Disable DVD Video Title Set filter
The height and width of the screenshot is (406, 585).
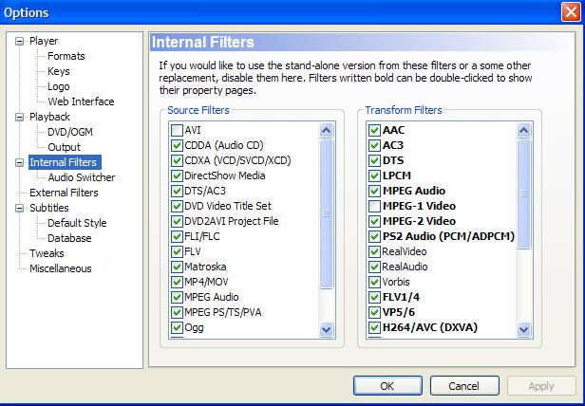177,206
